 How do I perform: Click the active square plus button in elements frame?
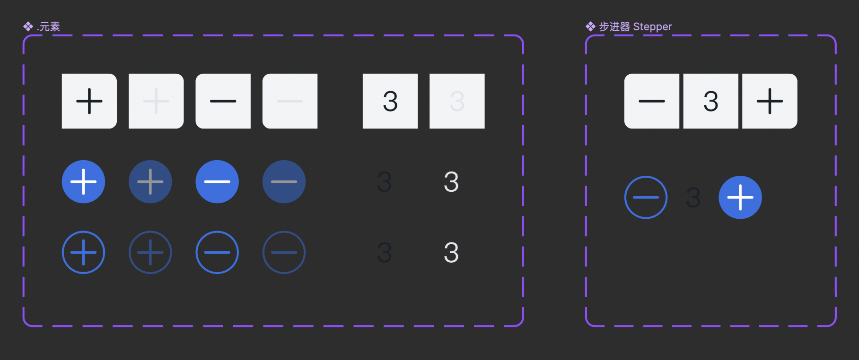(x=89, y=101)
